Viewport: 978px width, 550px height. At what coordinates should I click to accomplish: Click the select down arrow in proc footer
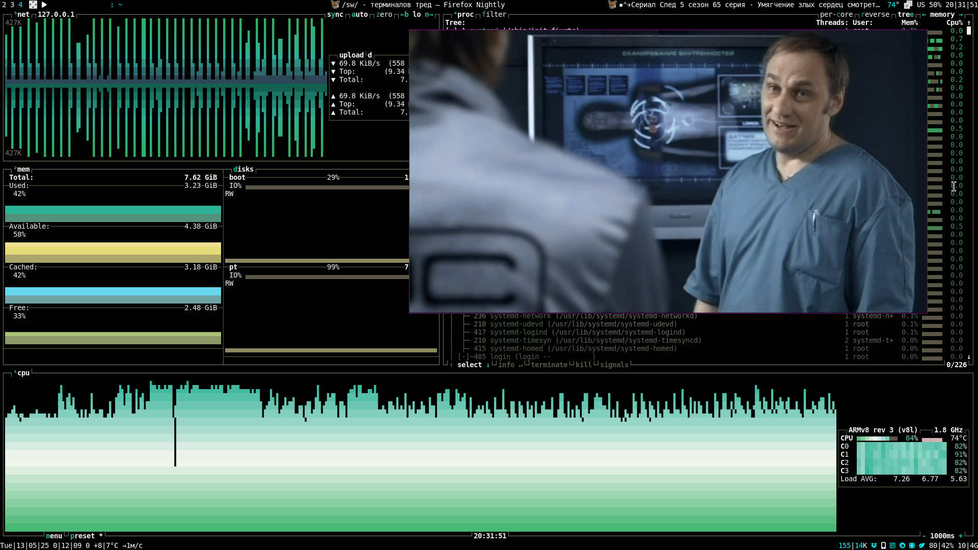tap(488, 365)
